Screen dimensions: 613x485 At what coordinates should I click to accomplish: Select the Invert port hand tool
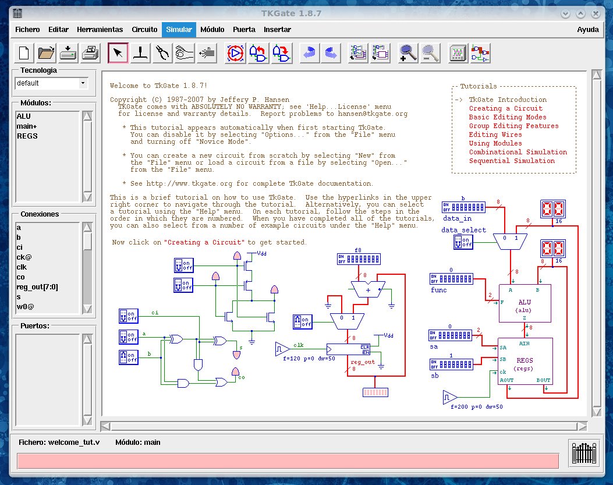[184, 53]
